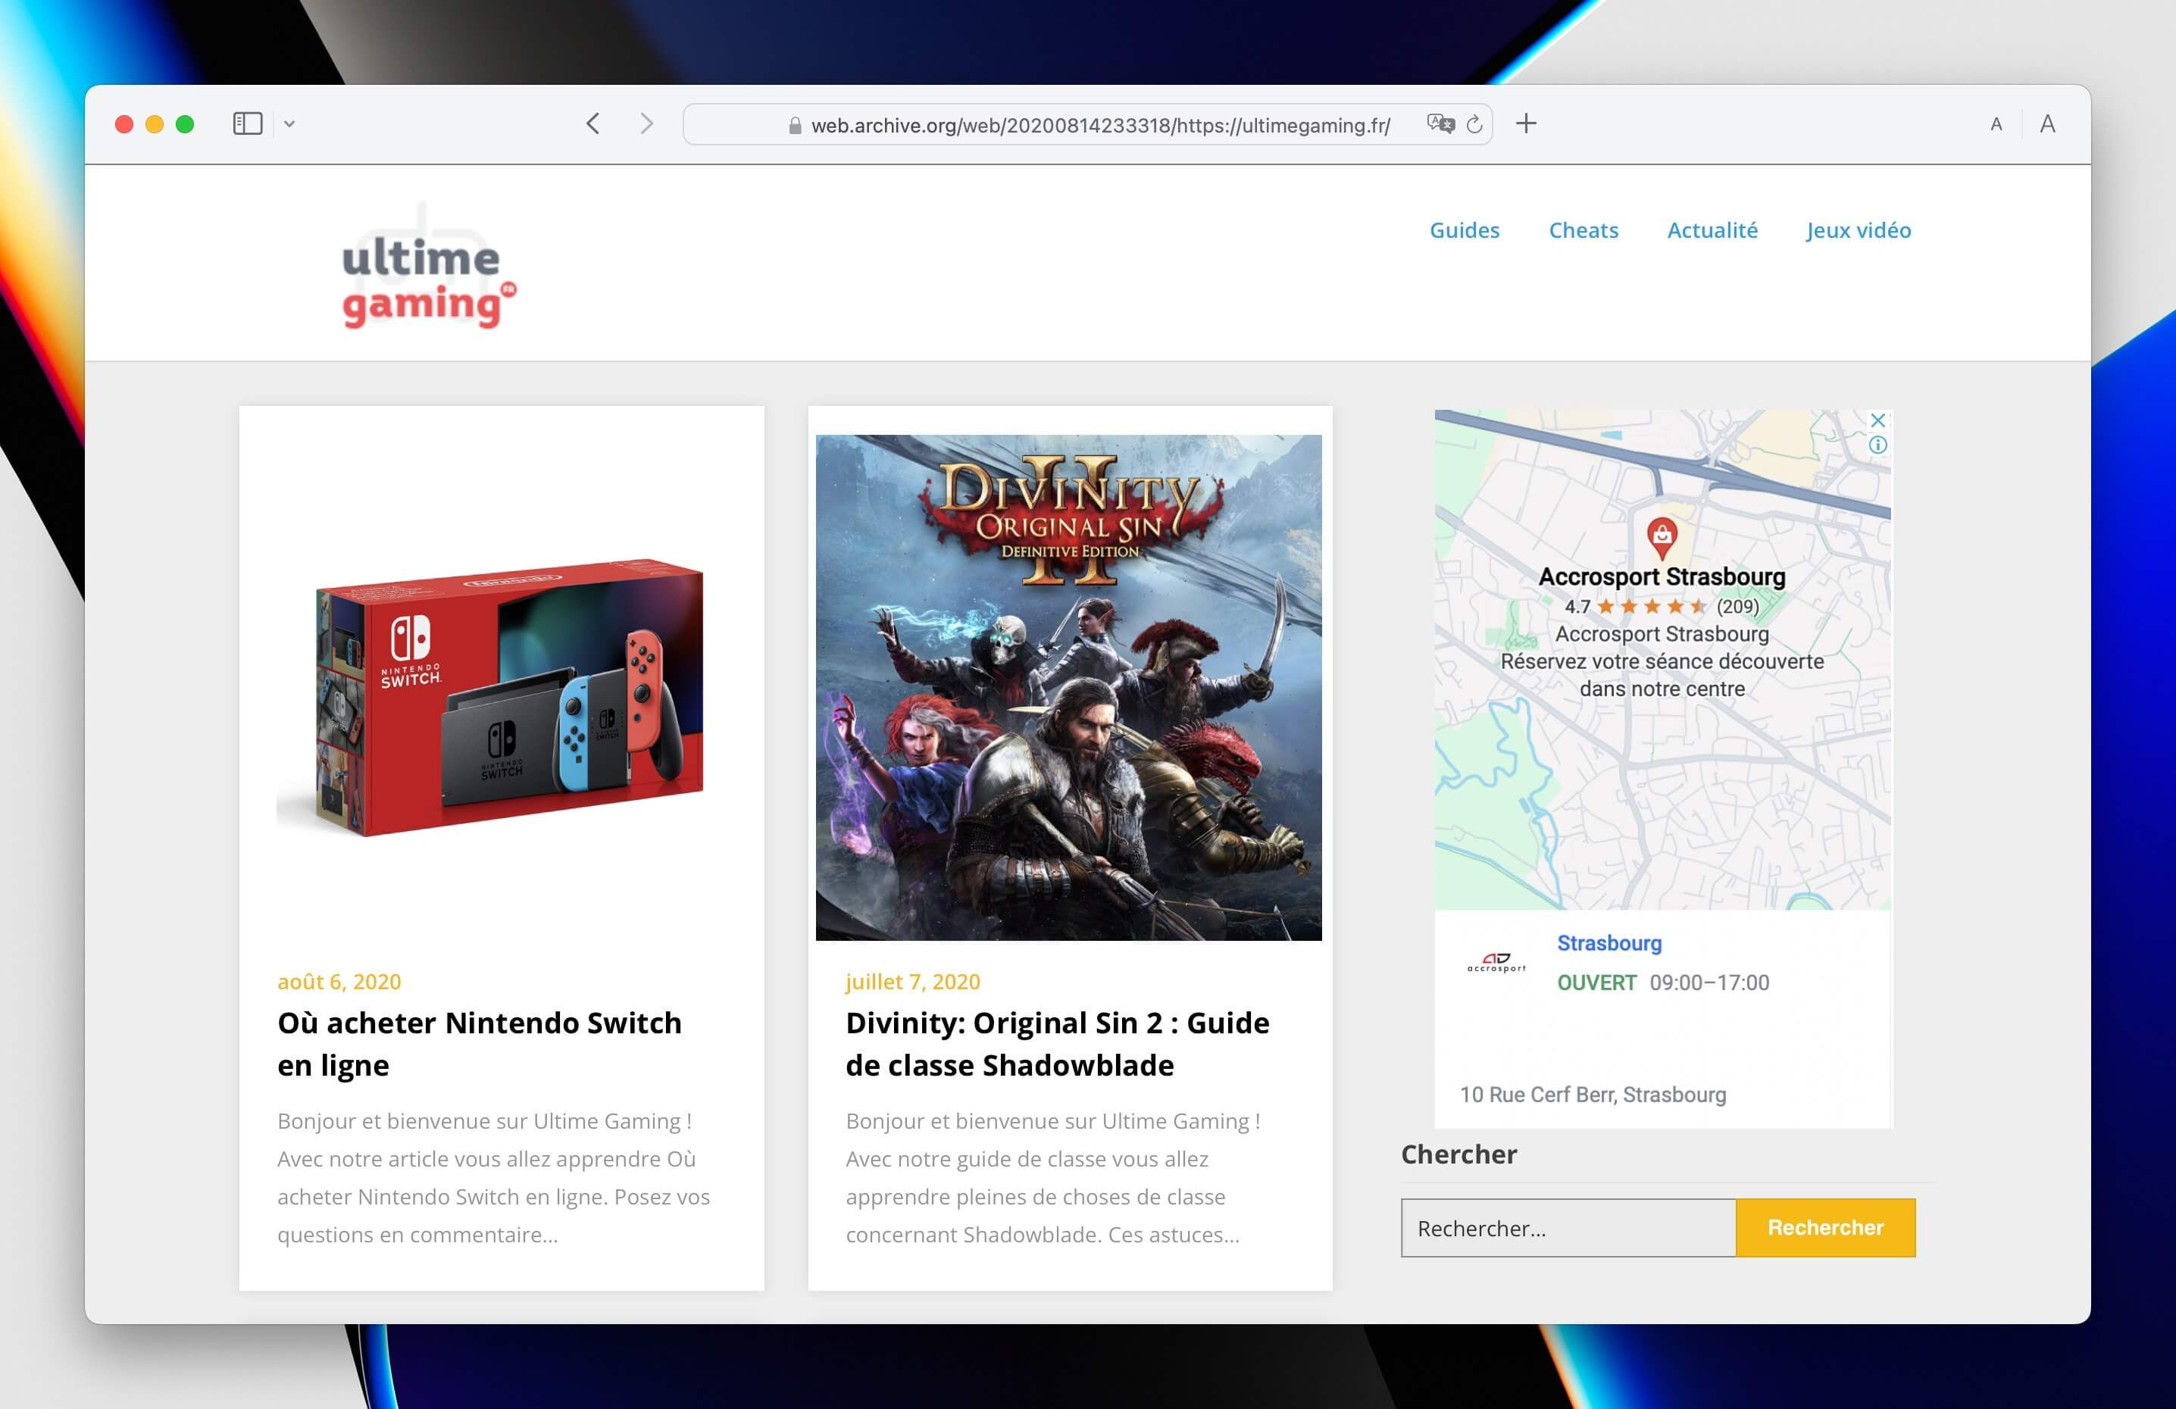Click the forward navigation arrow

click(646, 123)
